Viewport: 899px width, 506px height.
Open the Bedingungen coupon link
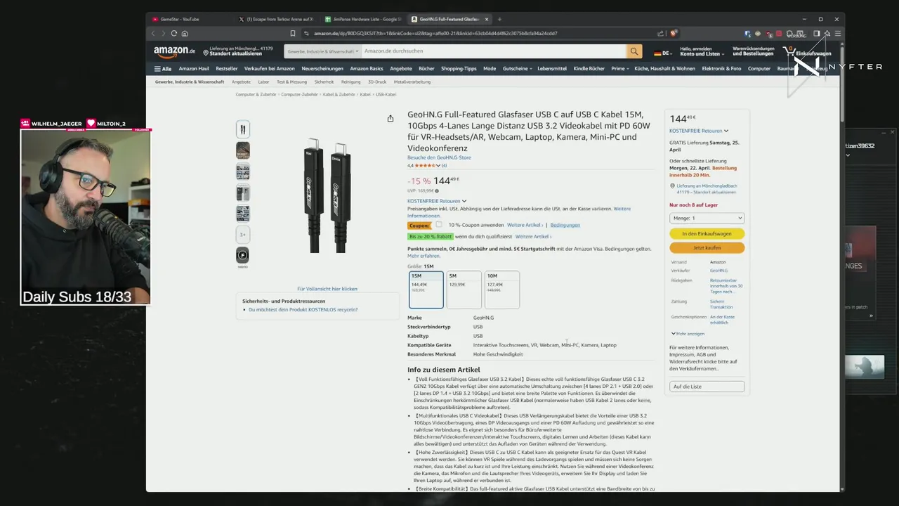click(565, 225)
